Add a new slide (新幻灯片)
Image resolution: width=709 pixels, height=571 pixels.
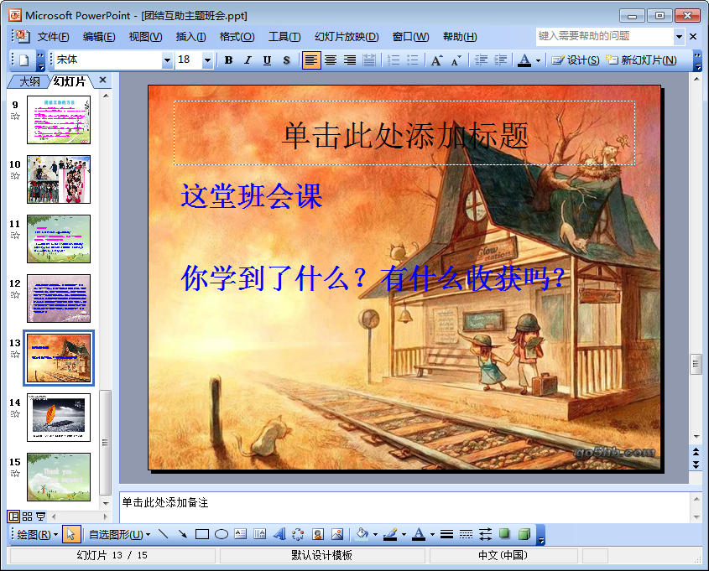point(641,60)
